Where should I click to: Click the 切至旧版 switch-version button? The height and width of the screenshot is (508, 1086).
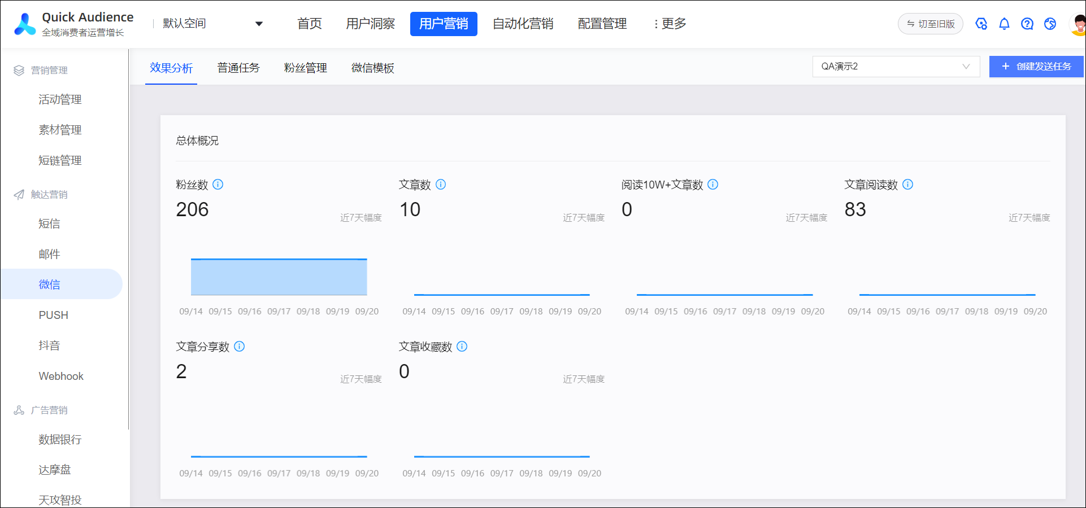click(x=931, y=24)
